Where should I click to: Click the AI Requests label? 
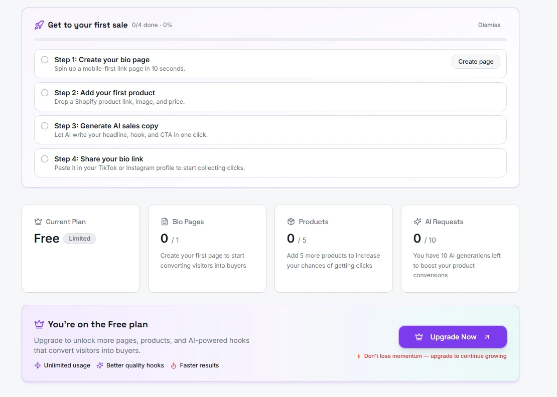tap(444, 222)
